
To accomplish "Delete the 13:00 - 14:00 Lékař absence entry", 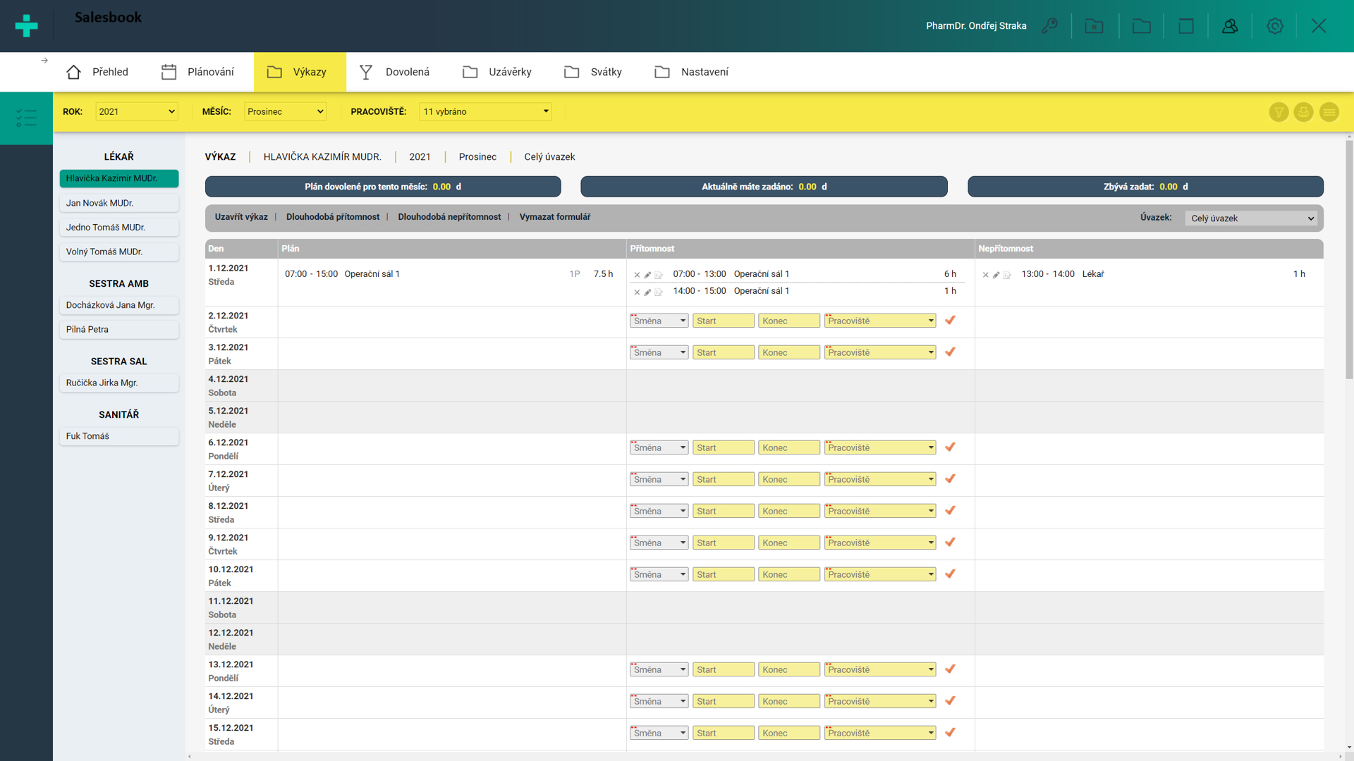I will [985, 275].
